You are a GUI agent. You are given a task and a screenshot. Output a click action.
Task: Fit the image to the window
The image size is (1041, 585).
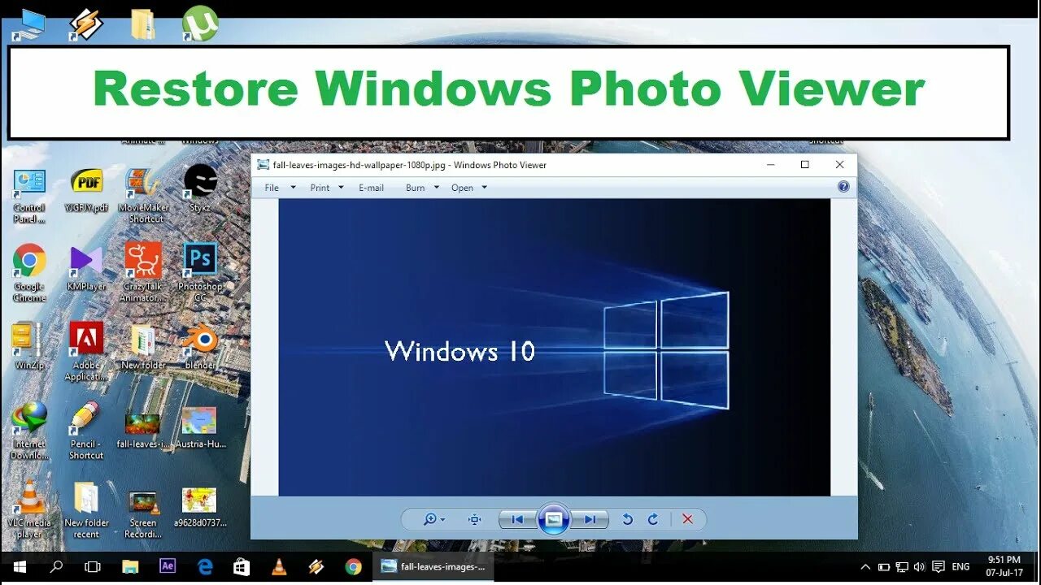tap(473, 519)
